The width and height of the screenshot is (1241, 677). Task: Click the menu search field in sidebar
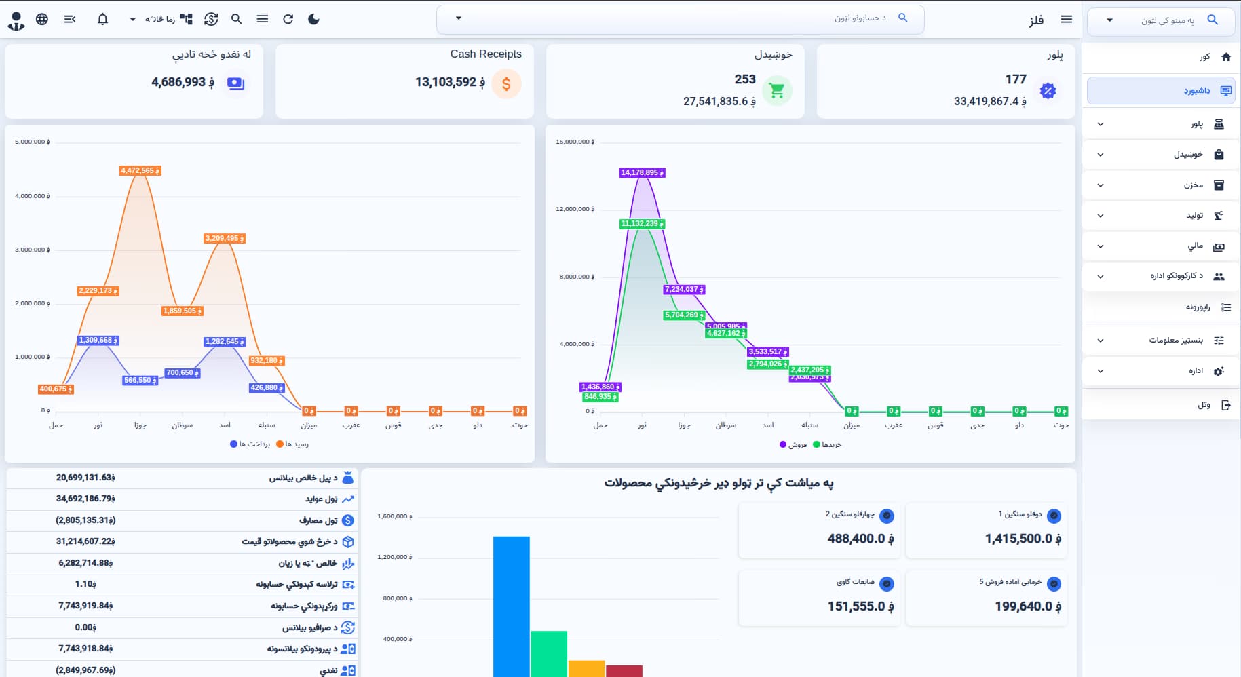[x=1161, y=20]
